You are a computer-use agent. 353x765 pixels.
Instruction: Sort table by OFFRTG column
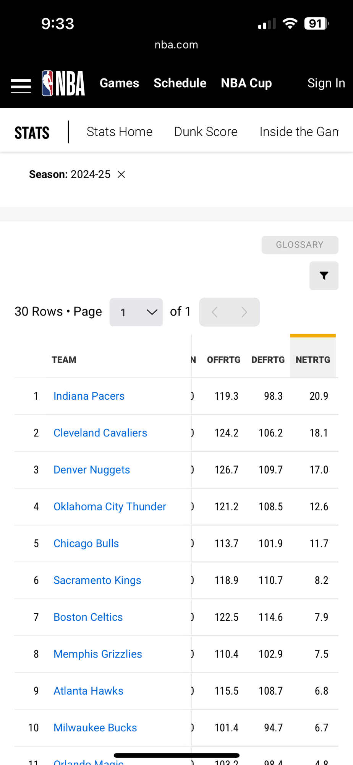coord(223,360)
